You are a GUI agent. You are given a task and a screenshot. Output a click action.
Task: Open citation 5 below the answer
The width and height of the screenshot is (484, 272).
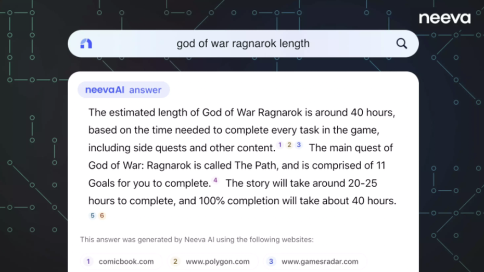[93, 215]
